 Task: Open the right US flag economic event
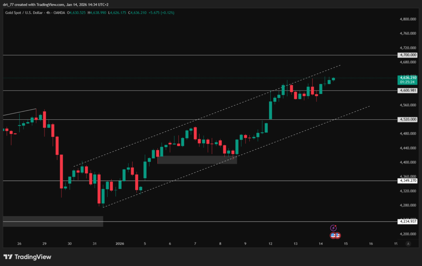[338, 236]
